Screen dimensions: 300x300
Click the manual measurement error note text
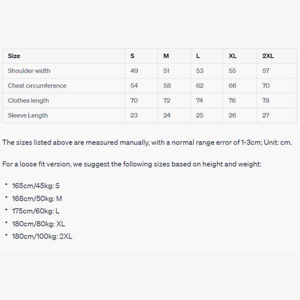pyautogui.click(x=147, y=142)
